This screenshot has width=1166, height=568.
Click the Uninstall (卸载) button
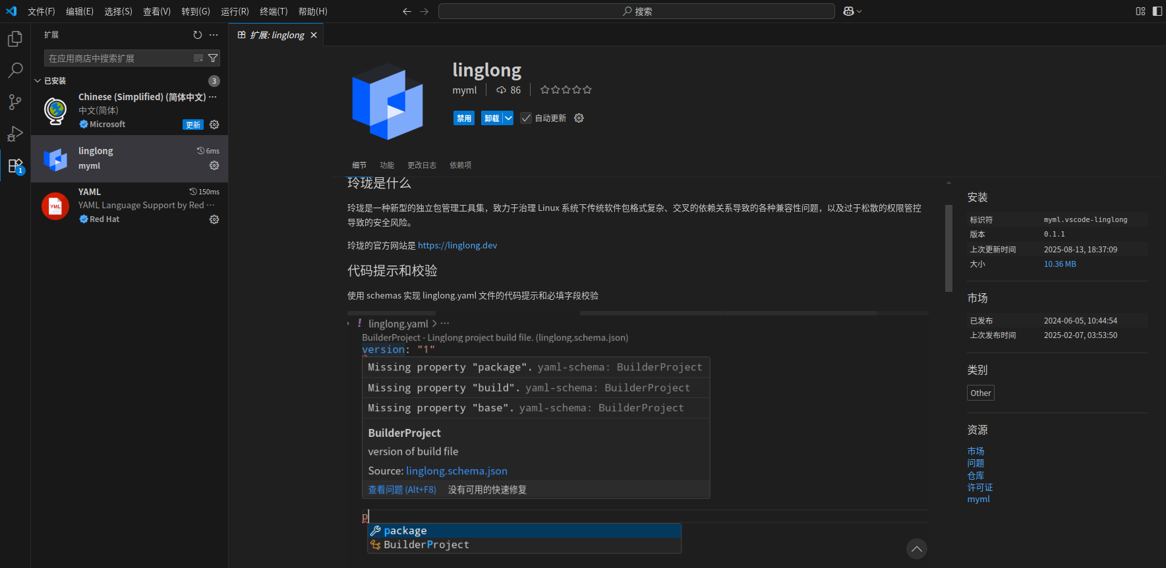(492, 118)
